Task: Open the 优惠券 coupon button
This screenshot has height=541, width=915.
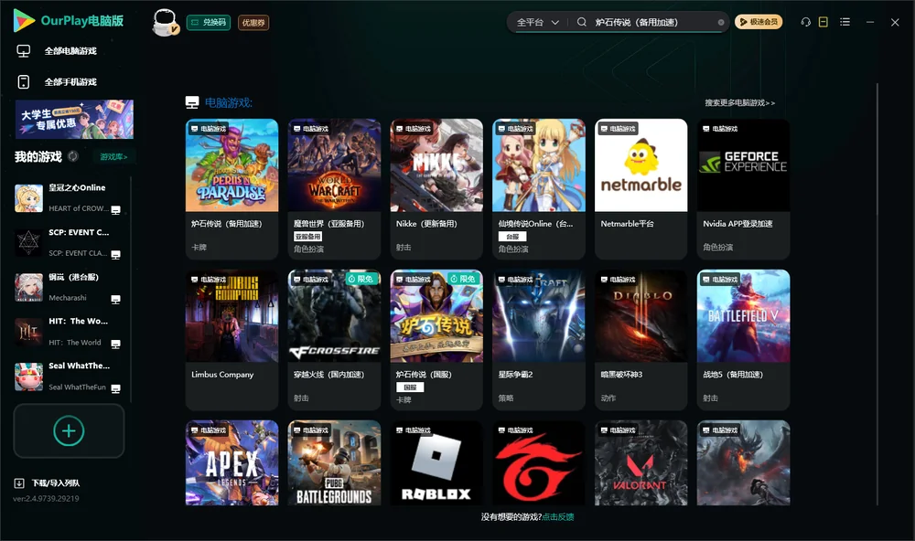Action: [253, 22]
